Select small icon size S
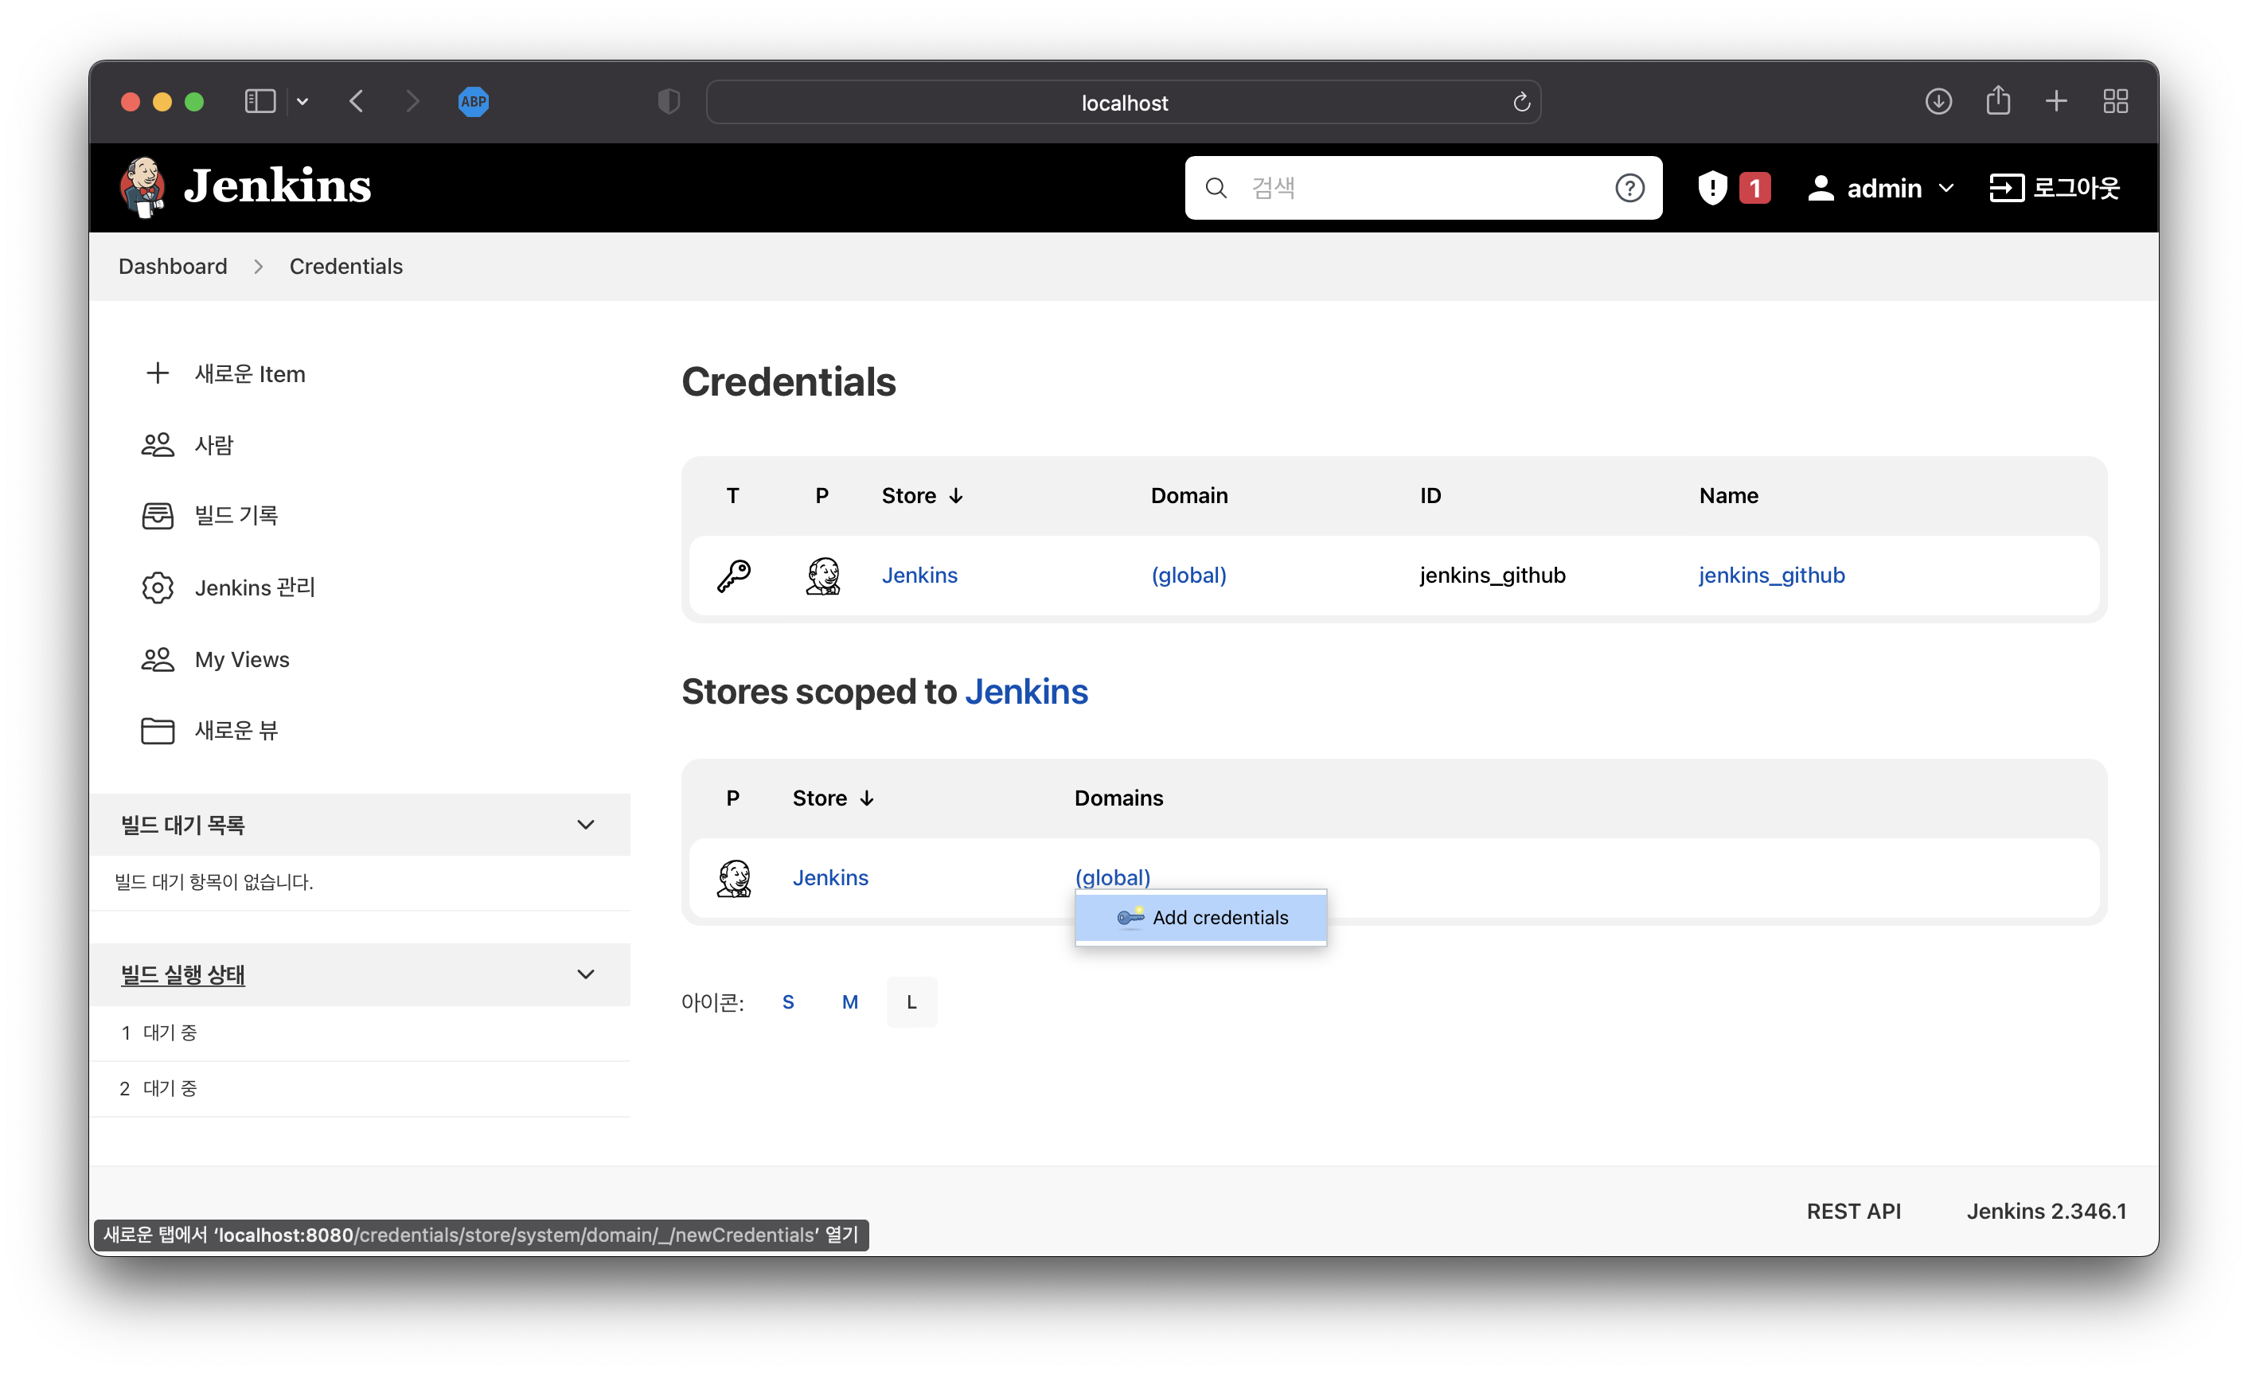Image resolution: width=2248 pixels, height=1374 pixels. pyautogui.click(x=788, y=1001)
